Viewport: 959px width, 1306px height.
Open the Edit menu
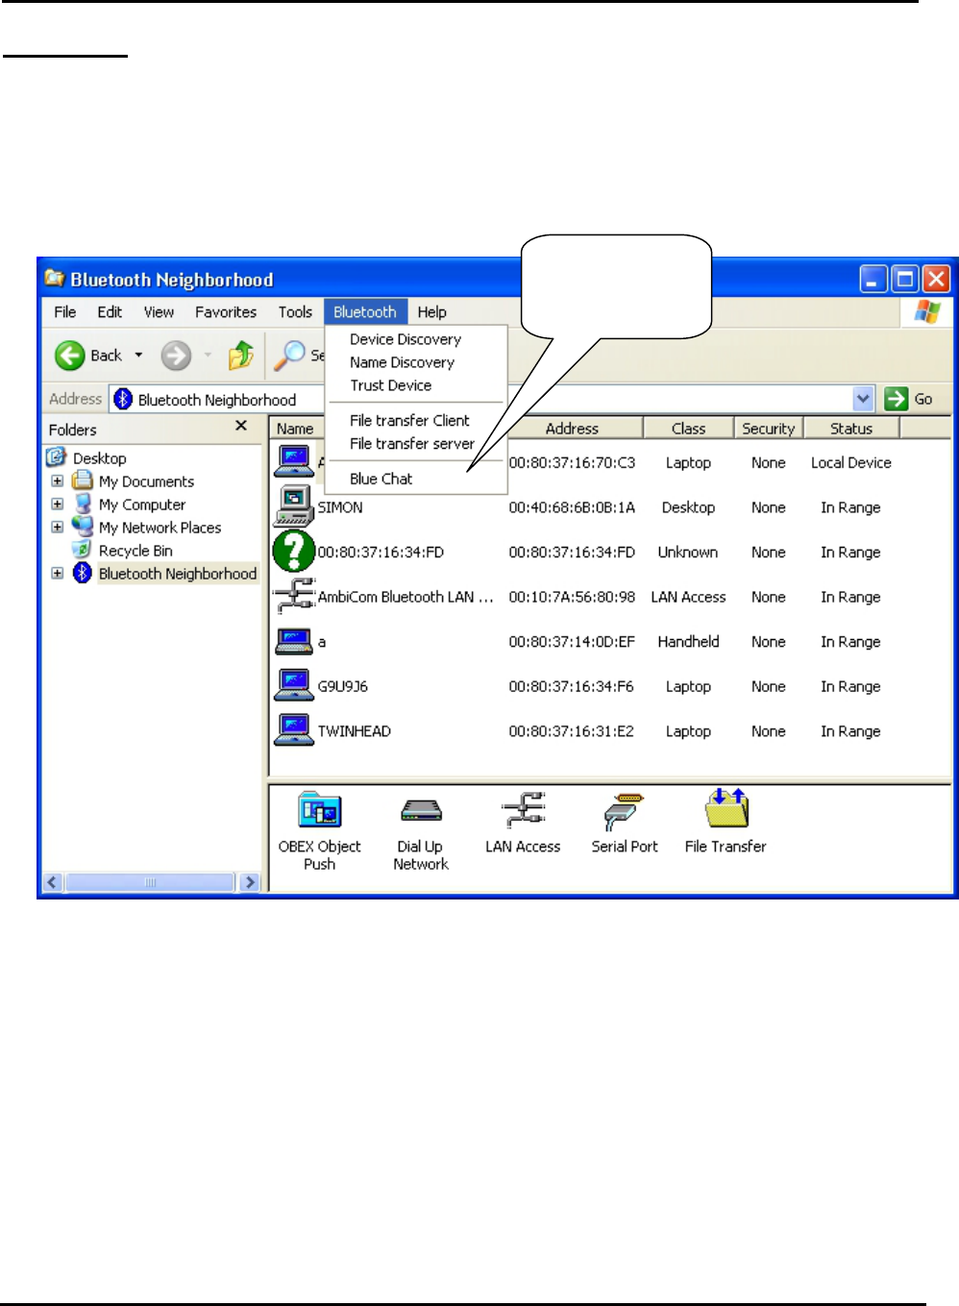tap(110, 312)
